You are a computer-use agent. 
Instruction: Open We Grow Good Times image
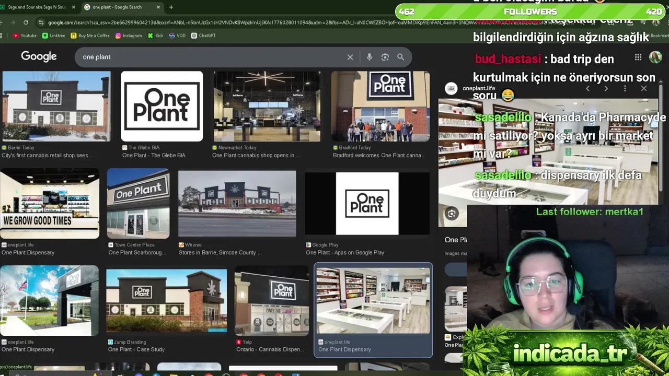pyautogui.click(x=50, y=204)
